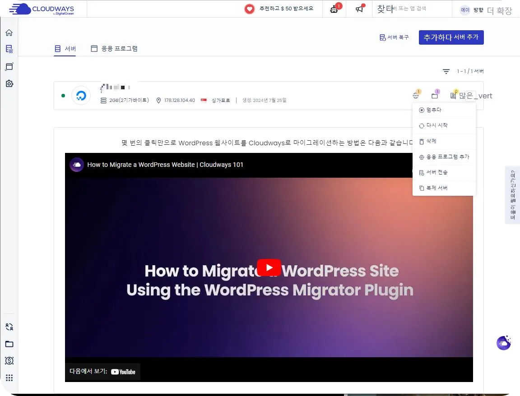Play the WordPress migration YouTube video
The width and height of the screenshot is (520, 396).
(269, 267)
